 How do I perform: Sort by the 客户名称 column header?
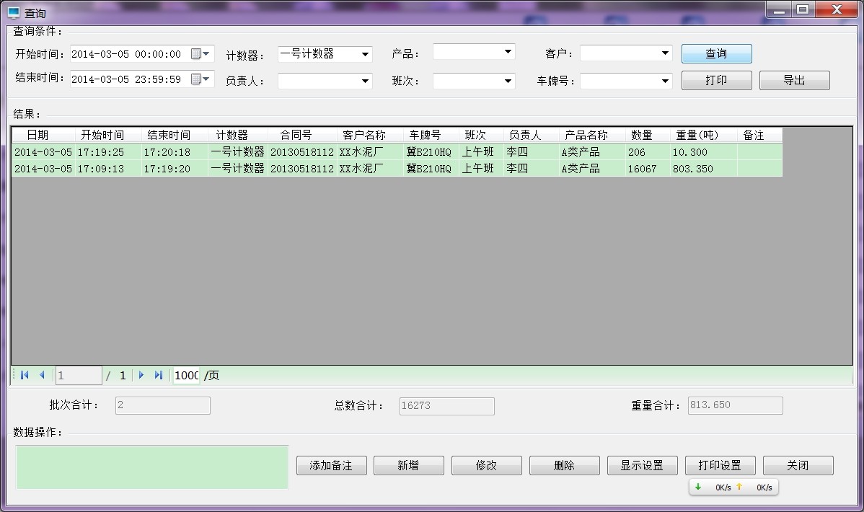(x=370, y=135)
